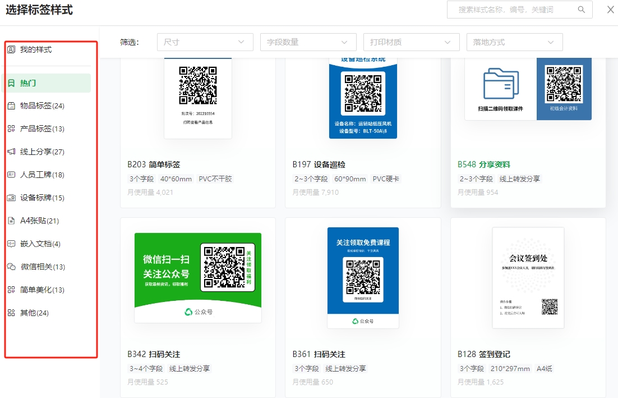
Task: Click the B361 扫码关注 title
Action: pos(319,354)
